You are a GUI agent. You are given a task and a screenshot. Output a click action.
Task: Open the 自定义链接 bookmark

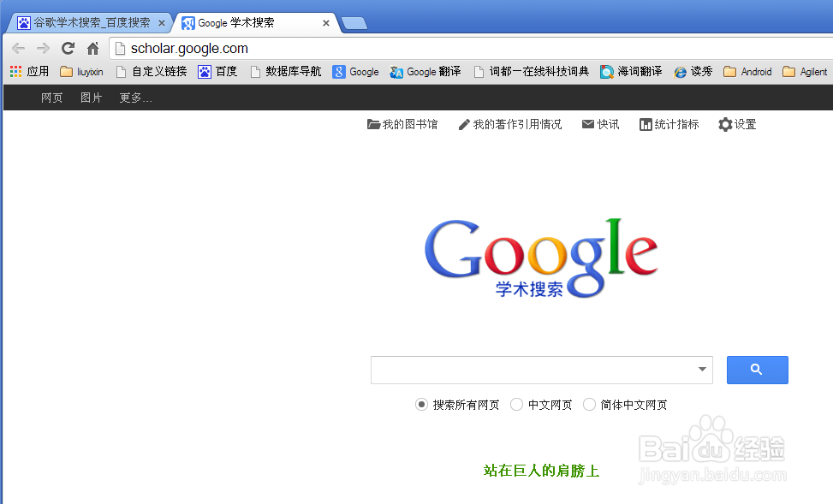point(152,72)
